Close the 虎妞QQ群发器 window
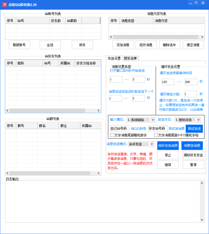 [203, 3]
